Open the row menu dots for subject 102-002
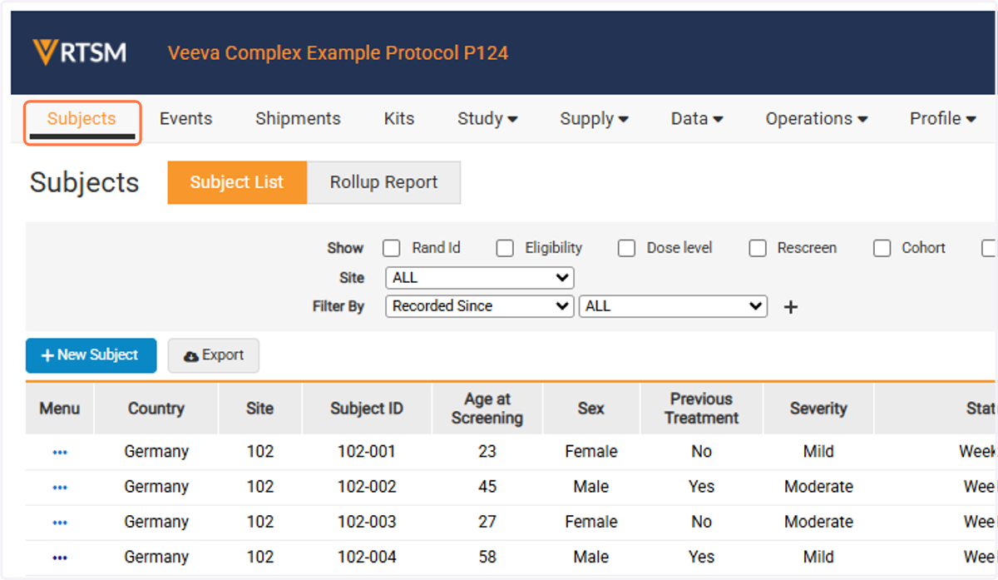This screenshot has width=998, height=580. pyautogui.click(x=60, y=487)
